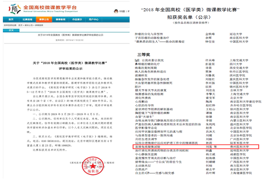The width and height of the screenshot is (265, 181).
Task: Click the 徐州医科大学 school name
Action: (x=239, y=109)
